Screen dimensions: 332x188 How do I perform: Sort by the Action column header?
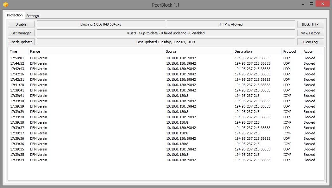[x=312, y=51]
